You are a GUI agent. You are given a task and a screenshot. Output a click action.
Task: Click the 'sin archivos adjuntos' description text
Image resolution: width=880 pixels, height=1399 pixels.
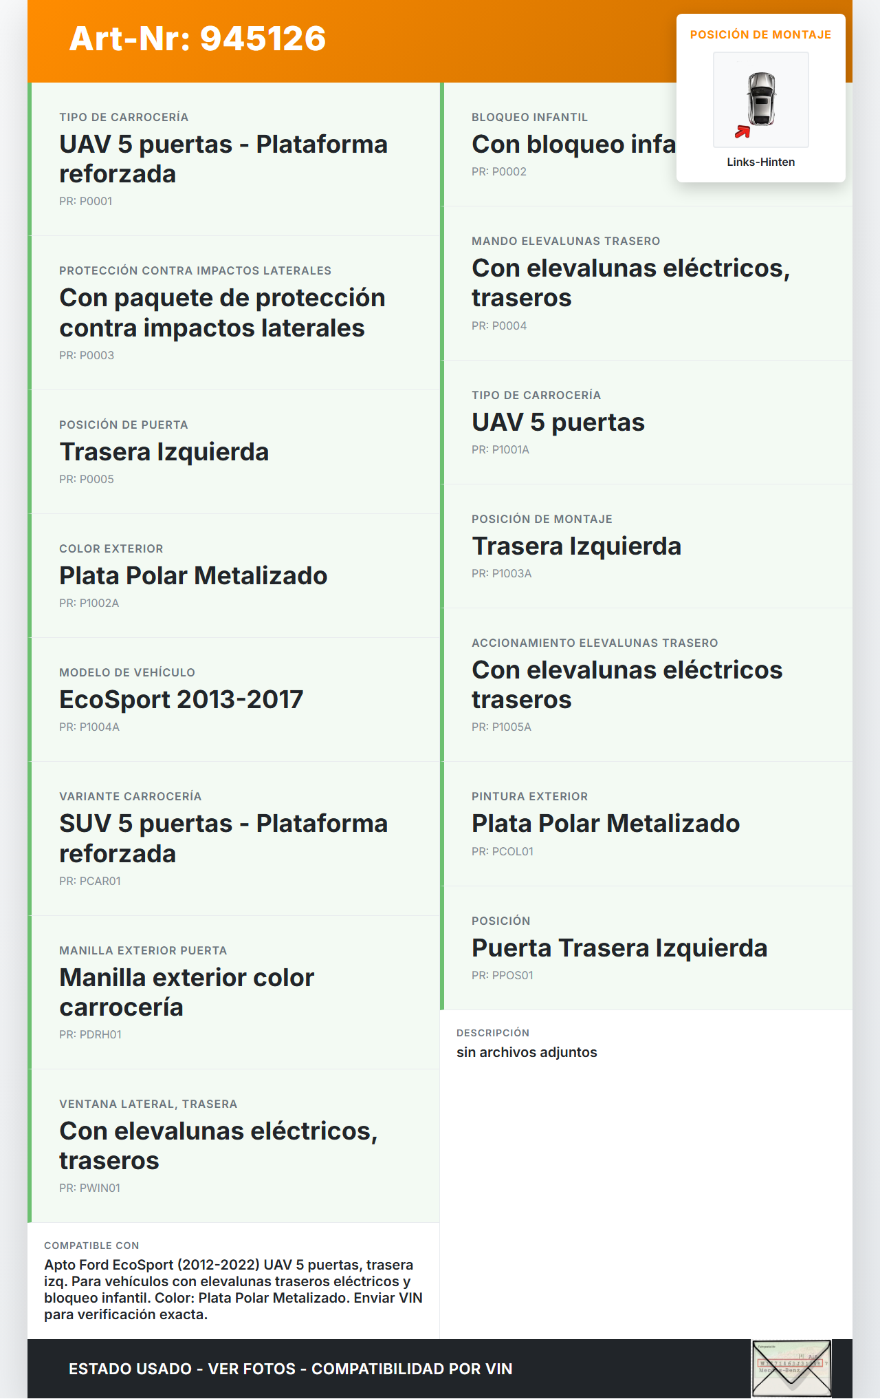(527, 1052)
